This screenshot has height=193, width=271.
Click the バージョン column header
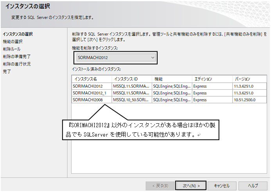click(x=249, y=79)
